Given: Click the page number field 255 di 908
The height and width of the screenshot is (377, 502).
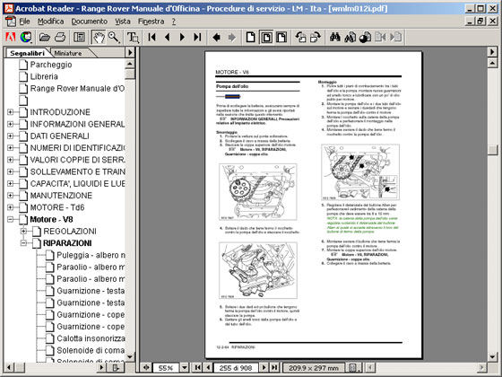Looking at the screenshot, I should pyautogui.click(x=236, y=368).
